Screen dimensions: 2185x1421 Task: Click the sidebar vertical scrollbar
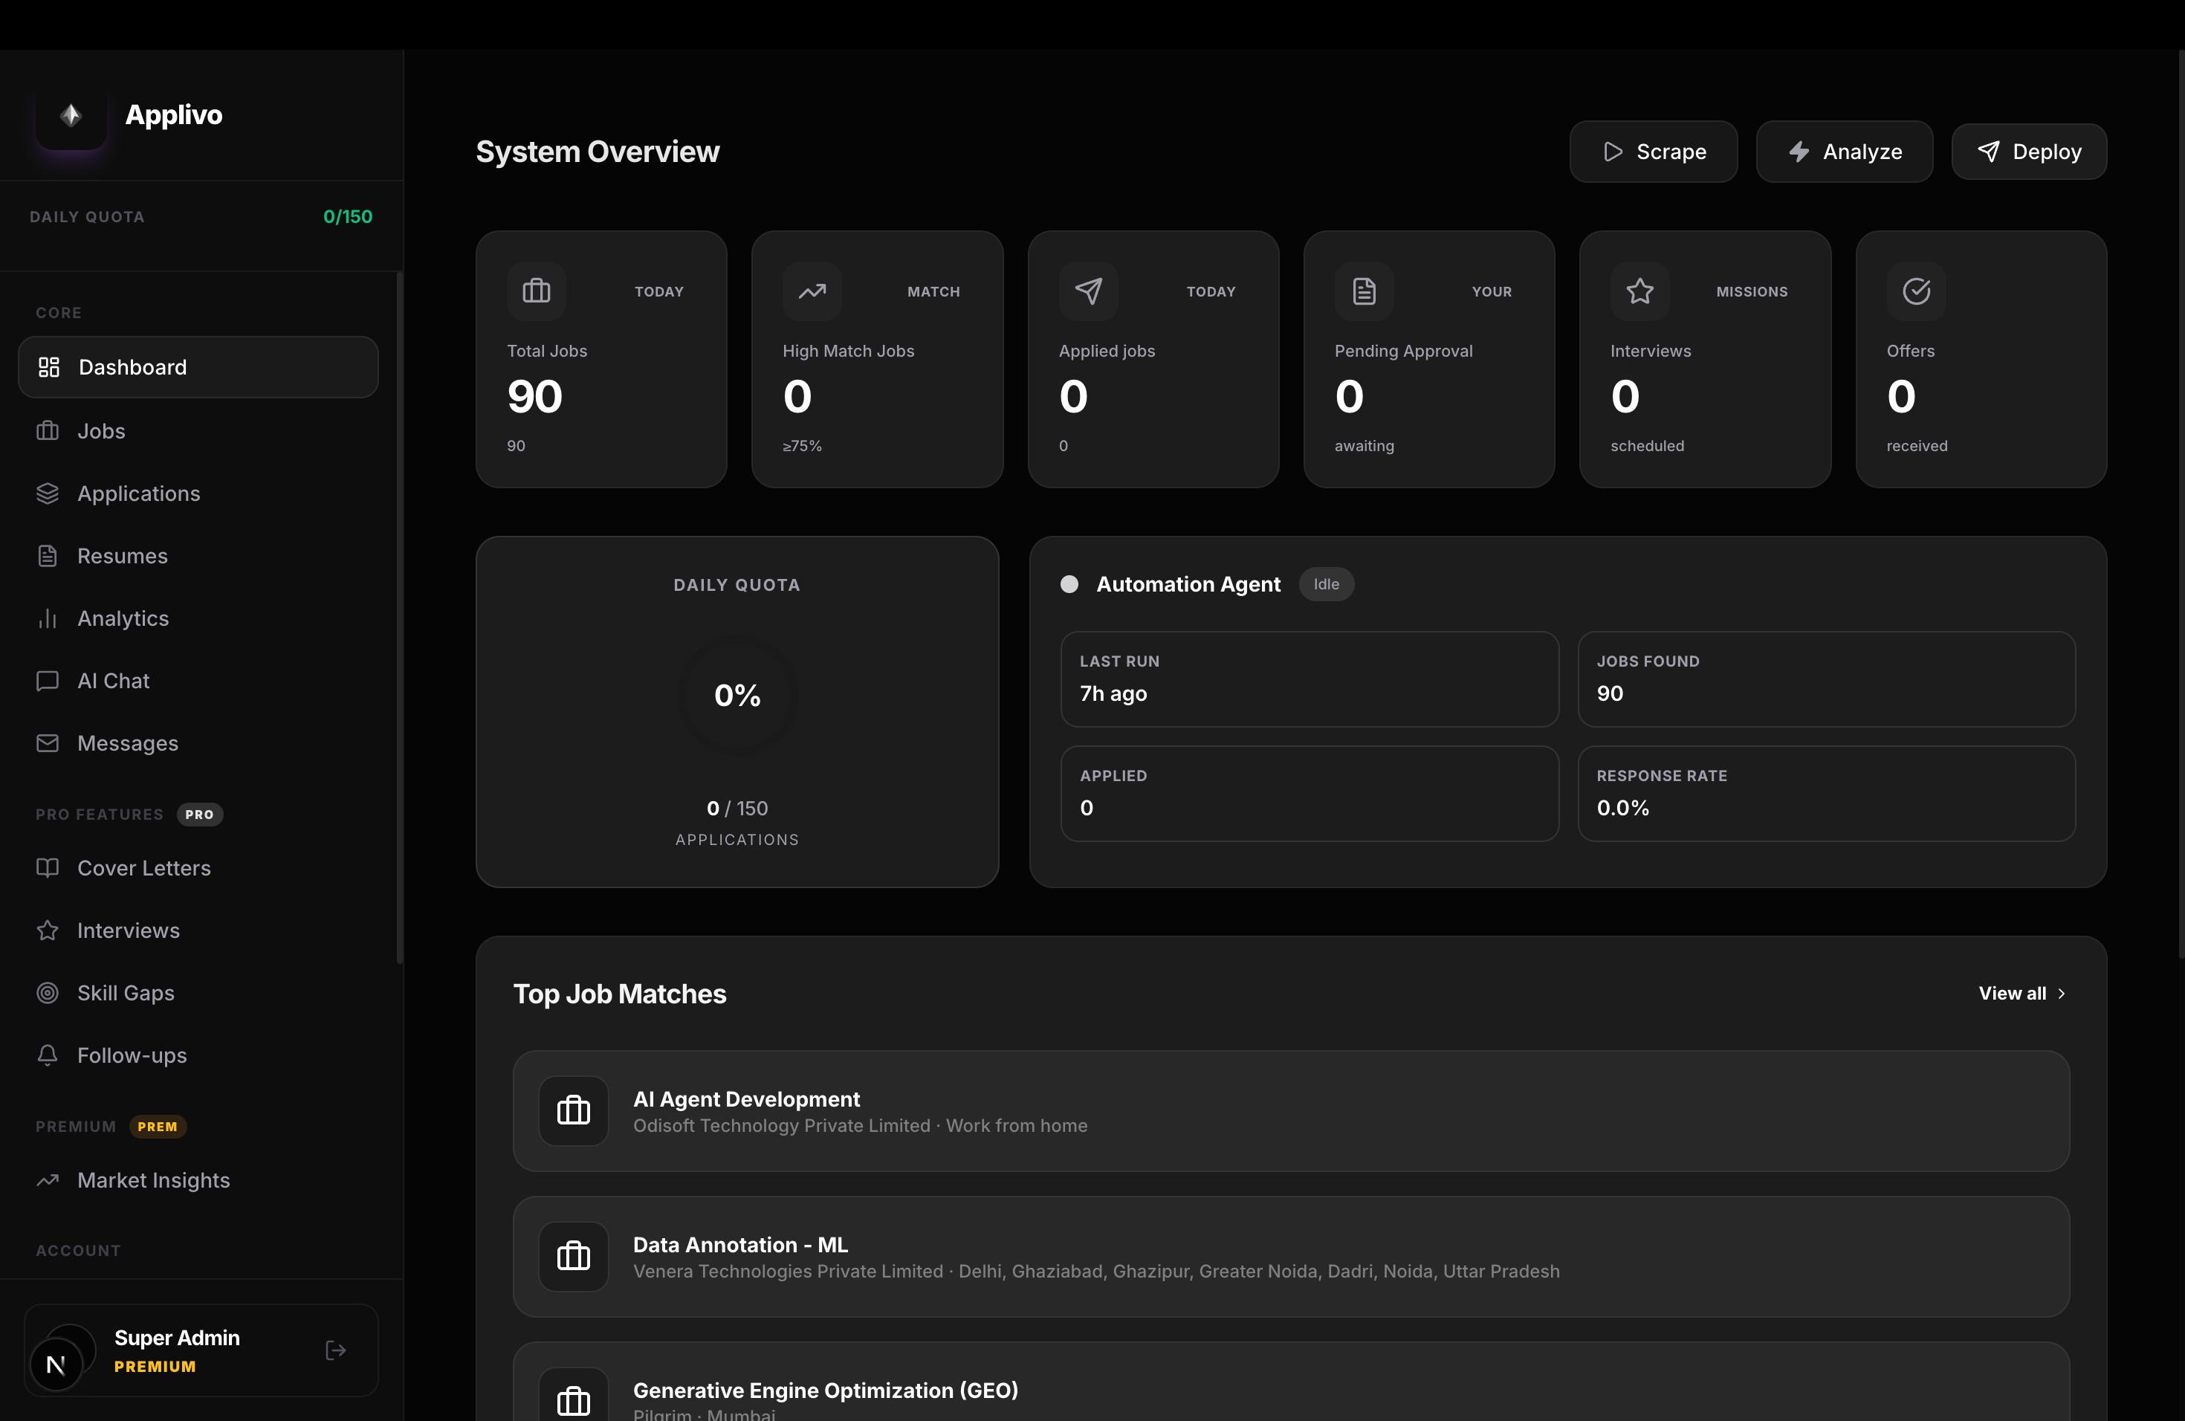[x=399, y=617]
